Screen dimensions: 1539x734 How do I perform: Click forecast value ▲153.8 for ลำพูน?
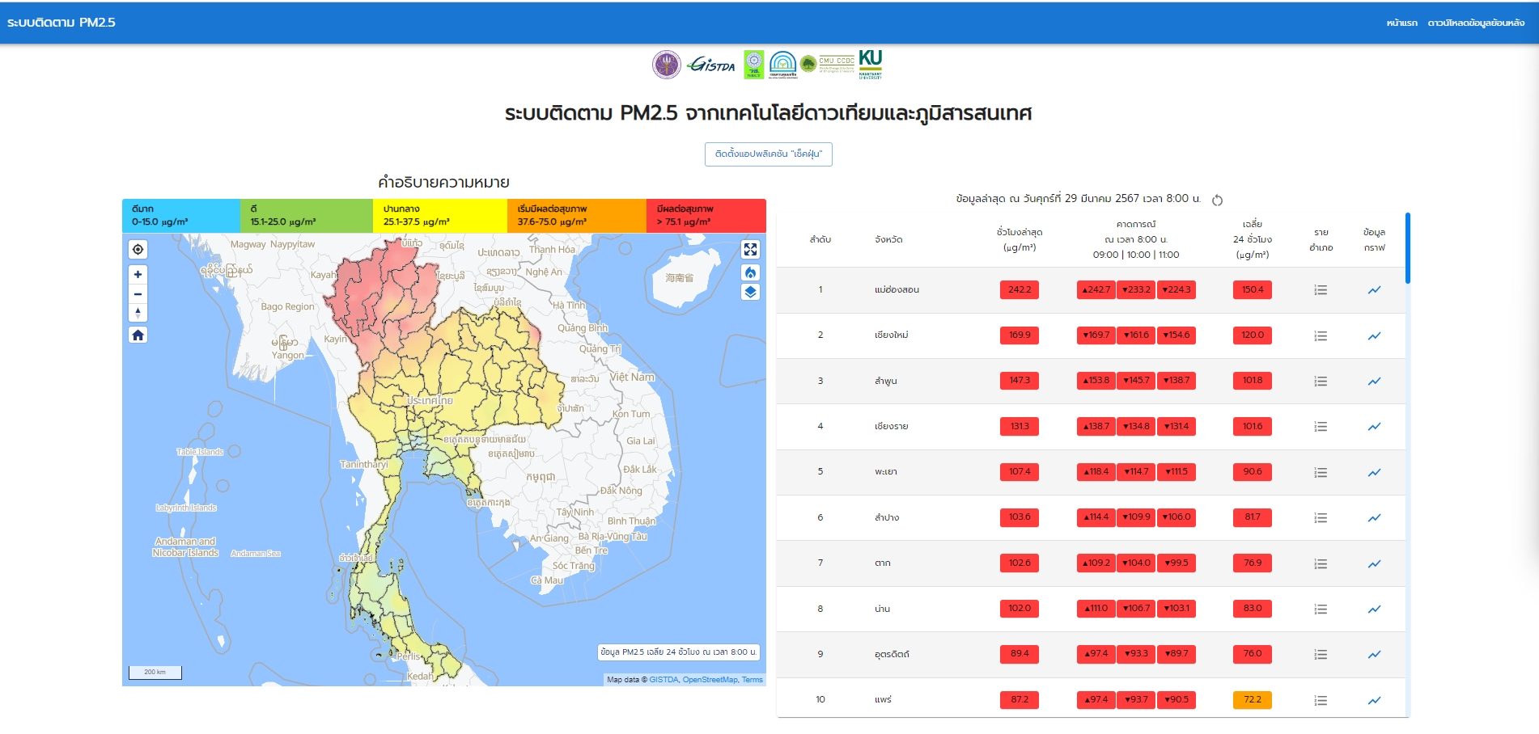tap(1096, 381)
